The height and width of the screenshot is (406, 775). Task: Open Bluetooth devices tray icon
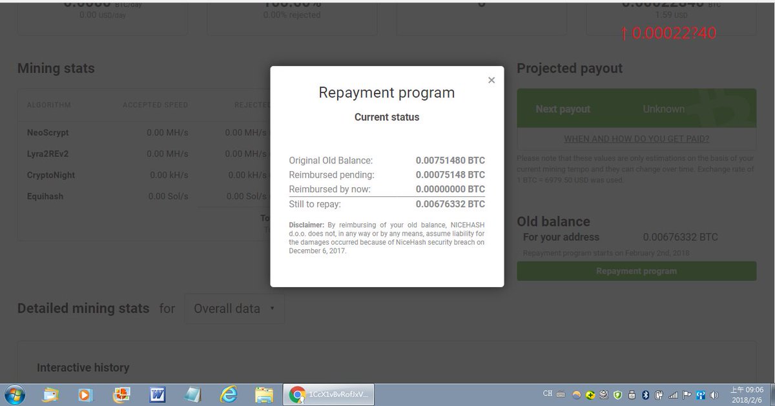coord(645,395)
